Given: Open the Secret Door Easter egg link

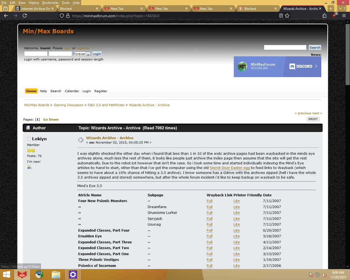Looking at the screenshot, I should (230, 168).
